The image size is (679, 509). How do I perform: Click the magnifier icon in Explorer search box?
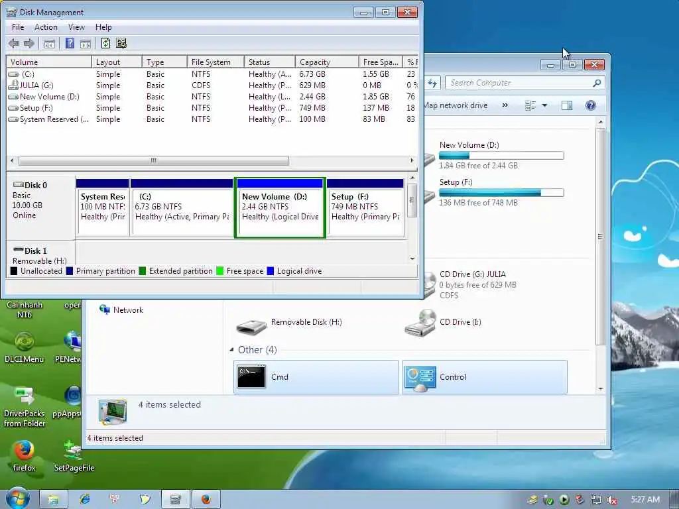tap(597, 83)
